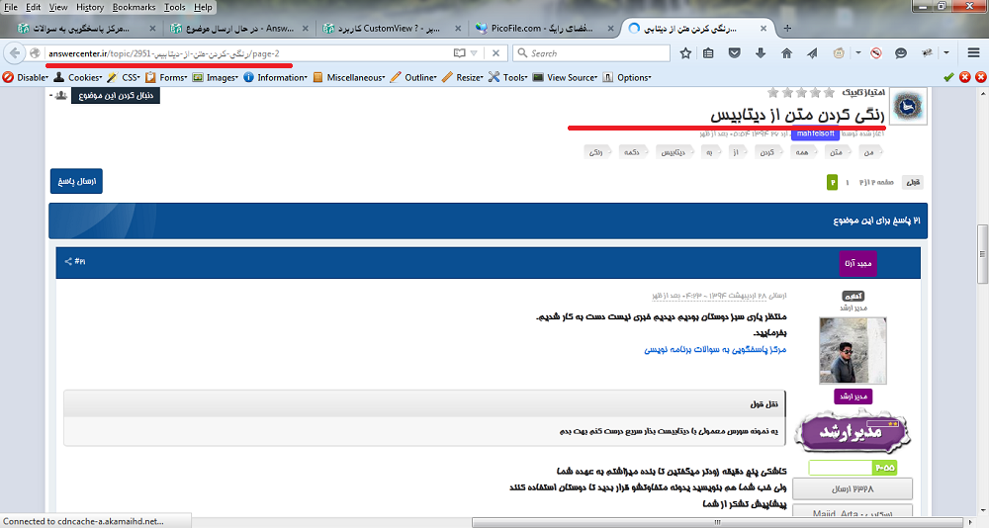Open the Downloads arrow icon
Screen dimensions: 989x528
pos(761,52)
